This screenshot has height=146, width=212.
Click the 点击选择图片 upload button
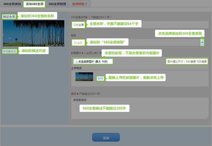[93, 62]
